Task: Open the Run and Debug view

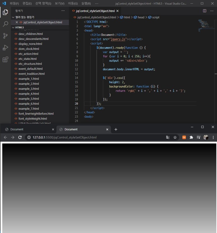Action: 5,48
